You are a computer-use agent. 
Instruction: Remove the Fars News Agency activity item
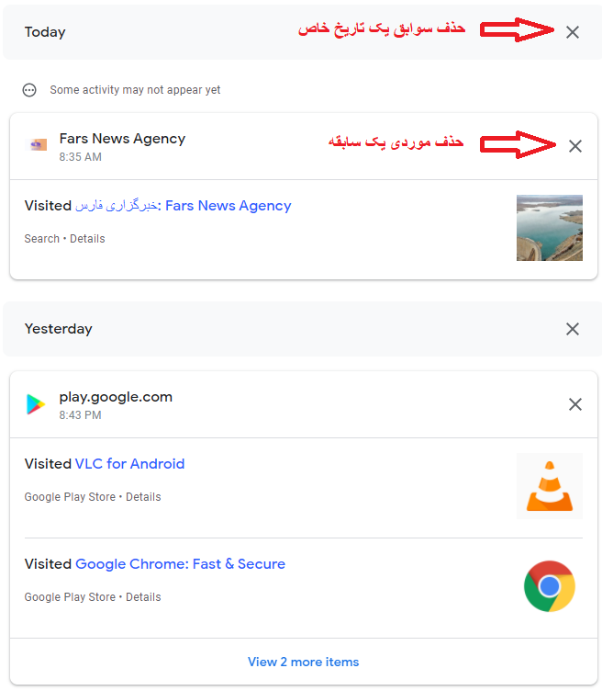tap(574, 146)
